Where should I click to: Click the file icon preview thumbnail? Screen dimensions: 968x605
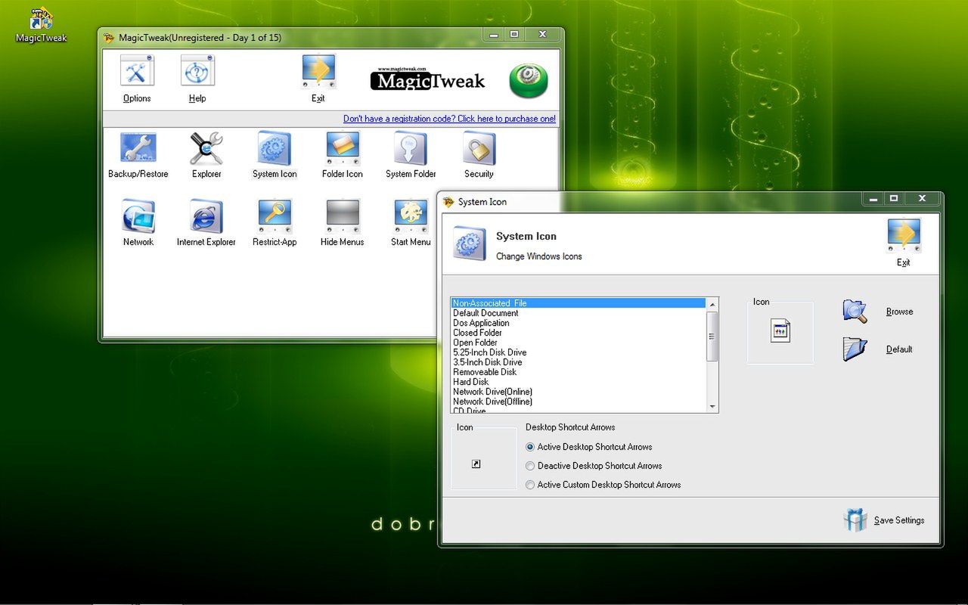pos(780,330)
